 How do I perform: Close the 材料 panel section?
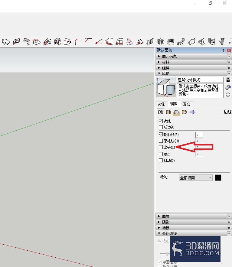point(229,62)
